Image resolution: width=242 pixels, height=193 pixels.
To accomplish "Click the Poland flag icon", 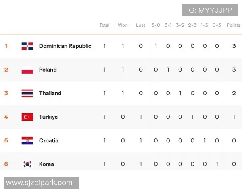I will 27,70.
